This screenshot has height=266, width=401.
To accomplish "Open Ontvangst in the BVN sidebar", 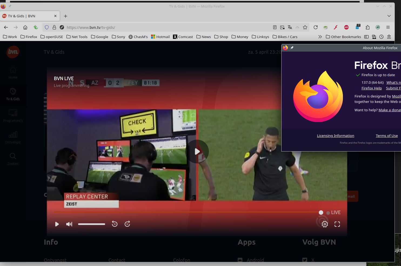I will pyautogui.click(x=13, y=138).
